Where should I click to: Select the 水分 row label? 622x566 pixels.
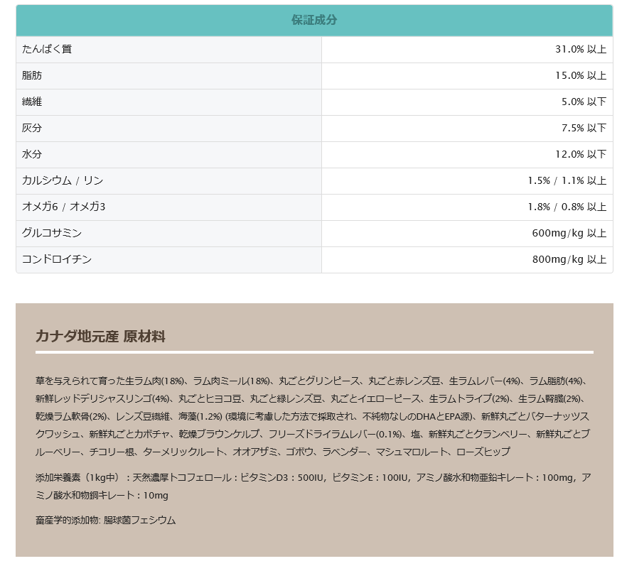click(x=32, y=154)
